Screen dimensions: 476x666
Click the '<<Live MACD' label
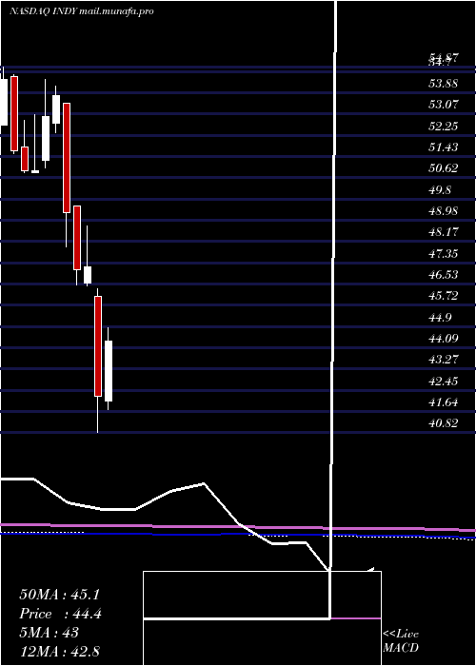[x=401, y=641]
